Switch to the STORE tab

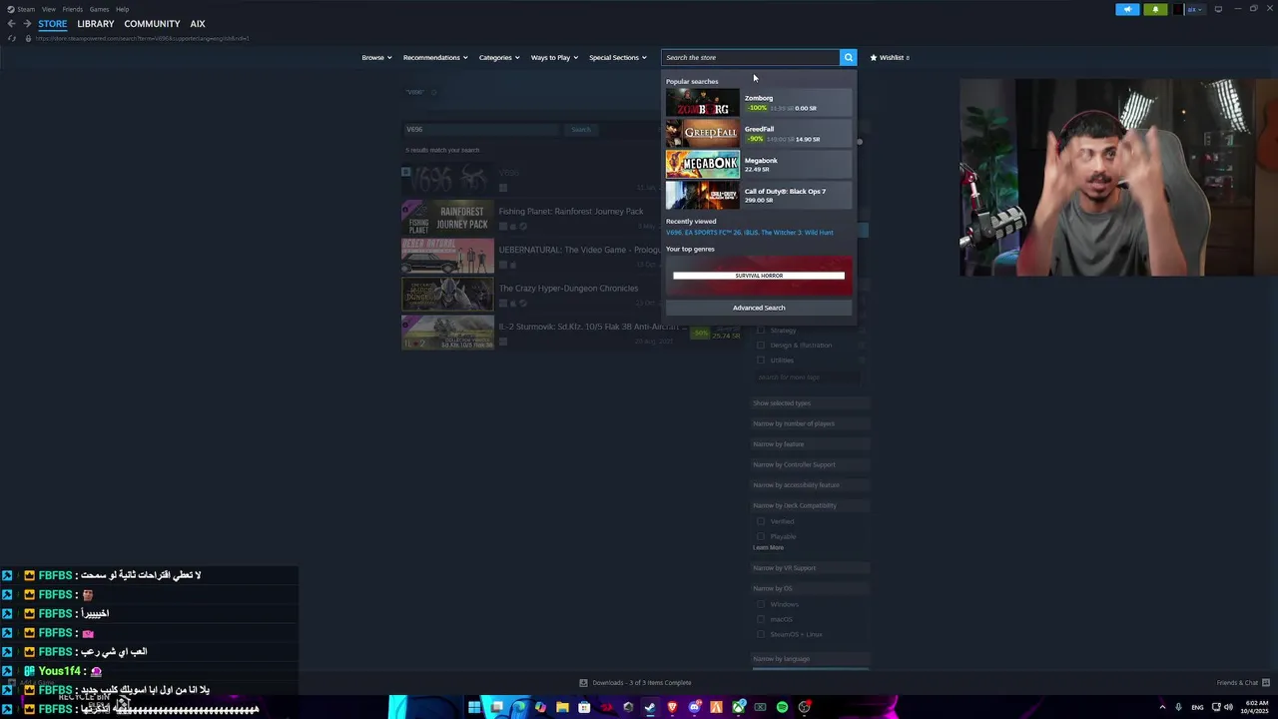click(53, 24)
